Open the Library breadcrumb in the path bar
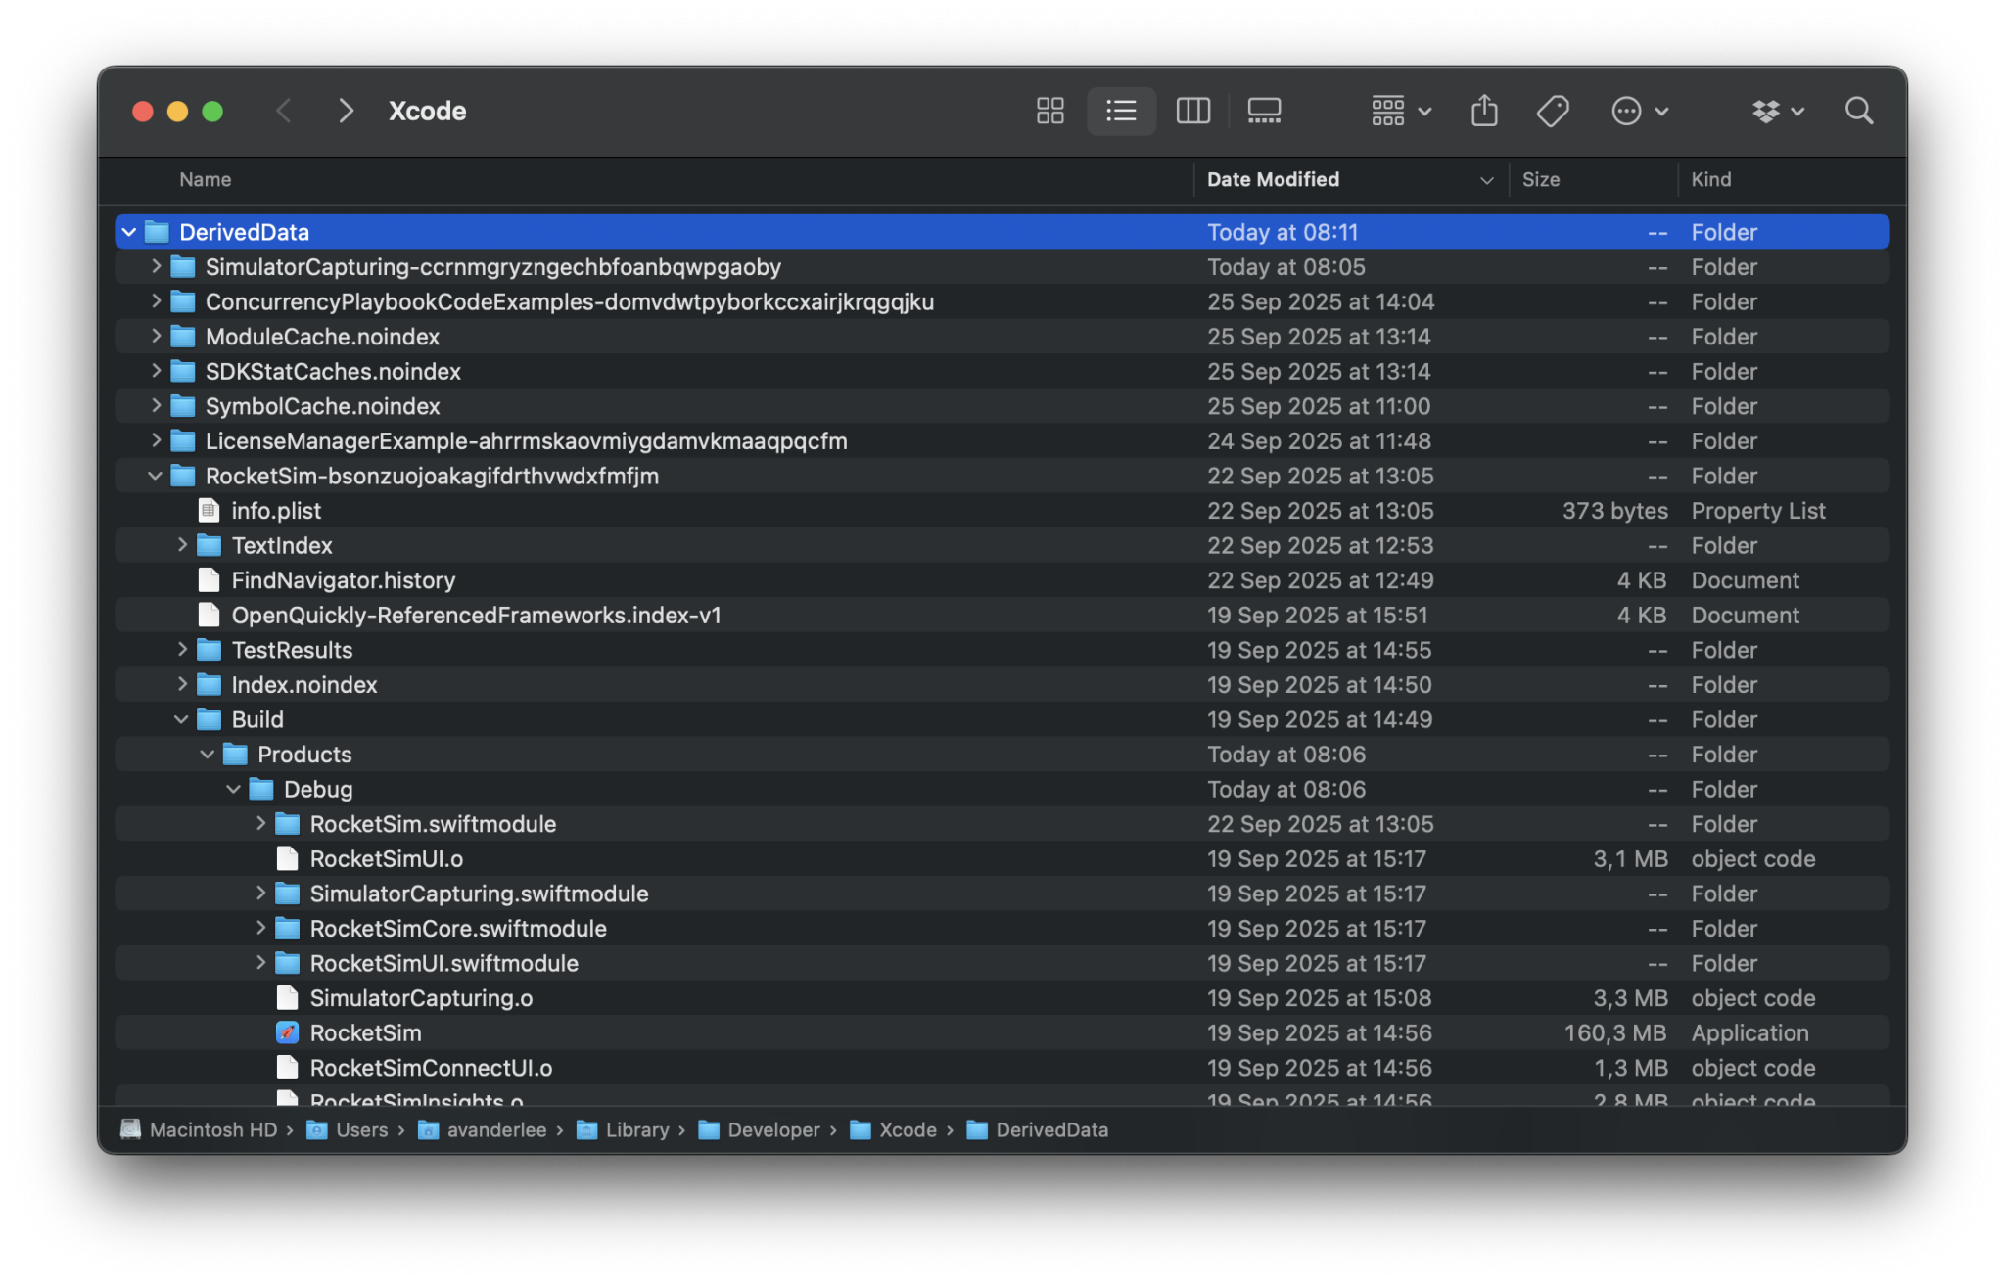This screenshot has width=2005, height=1283. click(636, 1129)
